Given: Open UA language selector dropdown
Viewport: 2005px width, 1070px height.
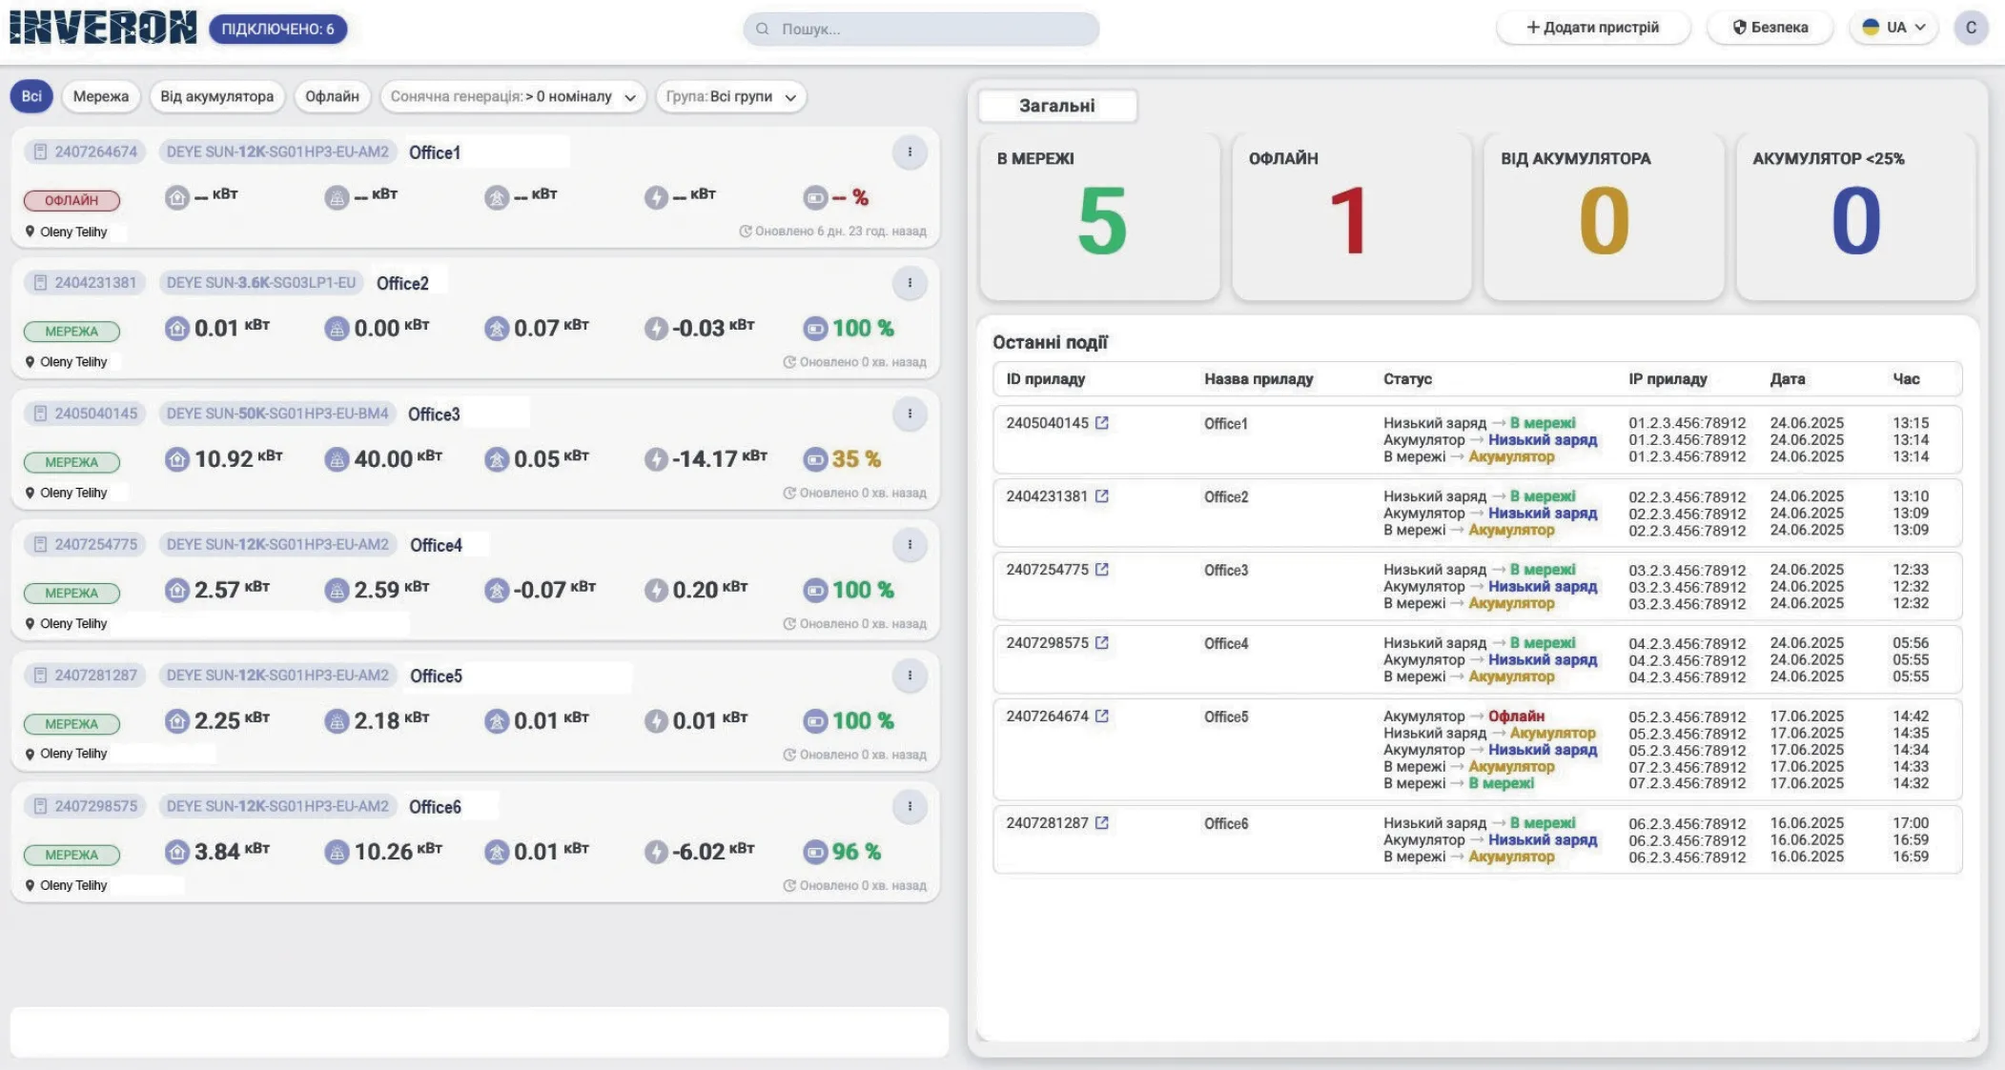Looking at the screenshot, I should click(1894, 28).
